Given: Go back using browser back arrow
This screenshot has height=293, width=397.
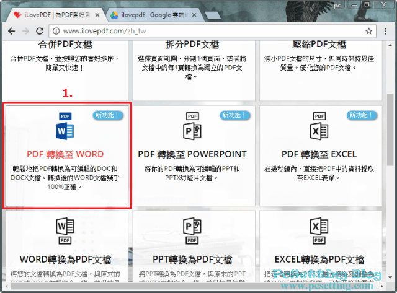Looking at the screenshot, I should [x=12, y=30].
